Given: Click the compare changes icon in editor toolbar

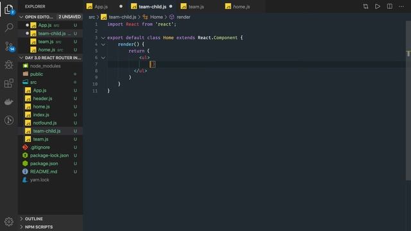Looking at the screenshot, I should (x=365, y=6).
